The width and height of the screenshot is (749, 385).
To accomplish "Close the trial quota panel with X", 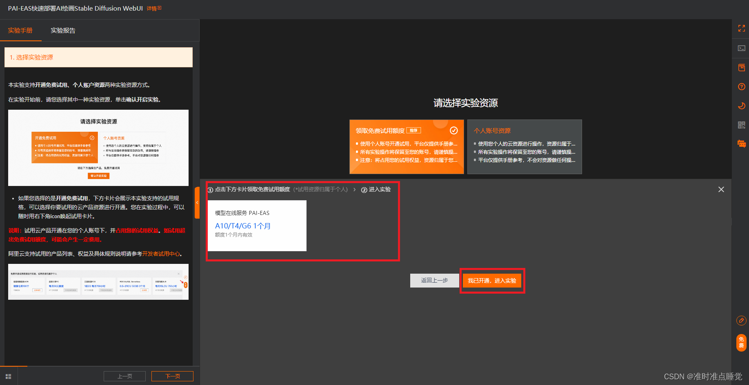I will click(721, 189).
